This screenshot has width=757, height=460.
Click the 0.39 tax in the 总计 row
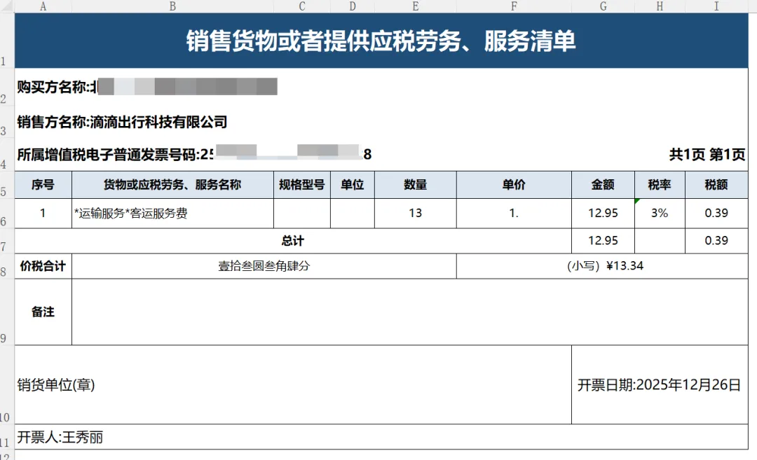pyautogui.click(x=716, y=241)
